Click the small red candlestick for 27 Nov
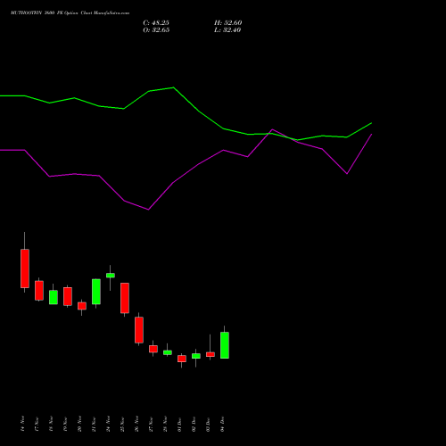The width and height of the screenshot is (446, 446). [153, 349]
